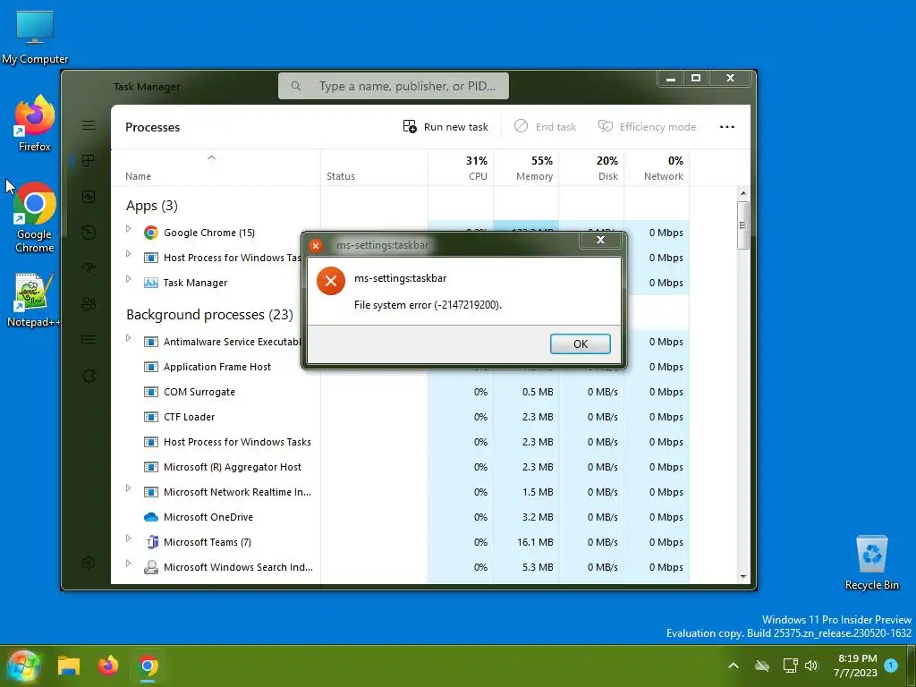This screenshot has width=916, height=687.
Task: Open Task Manager settings gear icon
Action: tap(89, 563)
